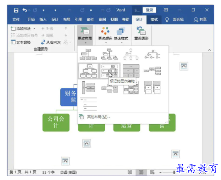Image resolution: width=221 pixels, height=180 pixels.
Task: Click the word count 33 个字
Action: [48, 172]
